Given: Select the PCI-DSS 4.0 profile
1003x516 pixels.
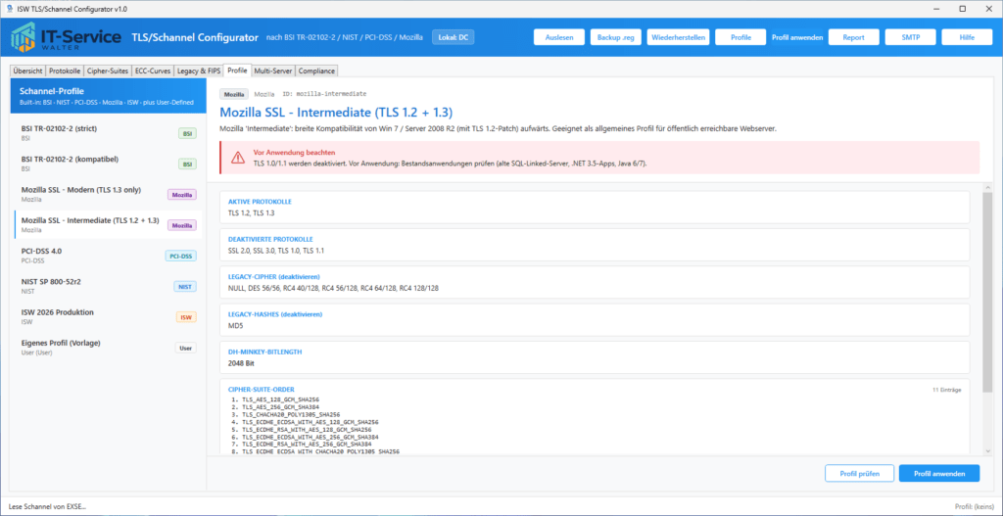Looking at the screenshot, I should [x=108, y=256].
